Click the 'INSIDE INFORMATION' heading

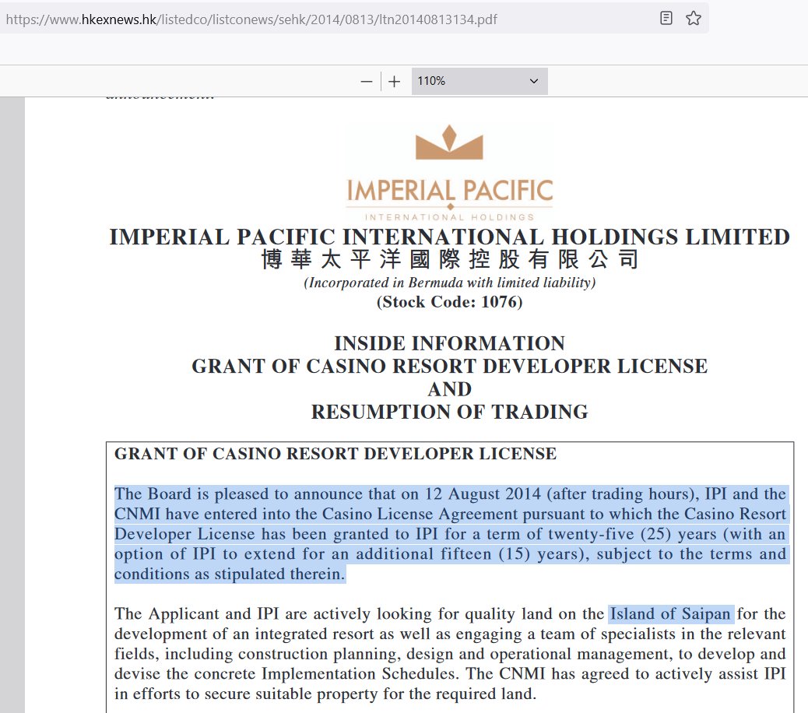(x=449, y=343)
